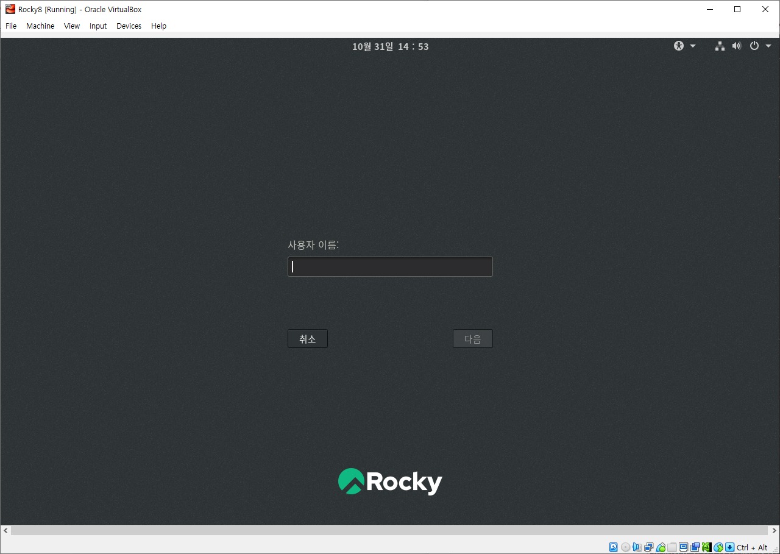Click the horizontal scrollbar left arrow
This screenshot has width=780, height=554.
[5, 531]
